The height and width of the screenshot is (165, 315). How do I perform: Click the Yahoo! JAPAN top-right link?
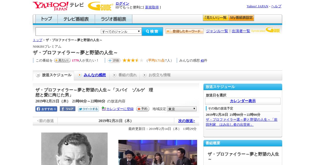point(257,6)
